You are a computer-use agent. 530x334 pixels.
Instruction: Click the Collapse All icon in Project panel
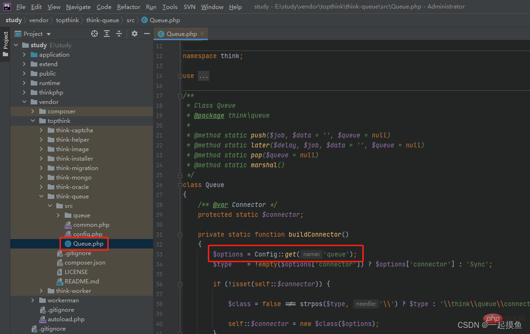[x=119, y=34]
